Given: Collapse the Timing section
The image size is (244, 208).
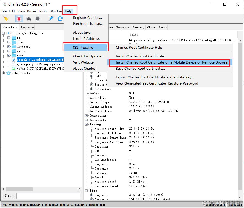Looking at the screenshot, I should pyautogui.click(x=86, y=124).
